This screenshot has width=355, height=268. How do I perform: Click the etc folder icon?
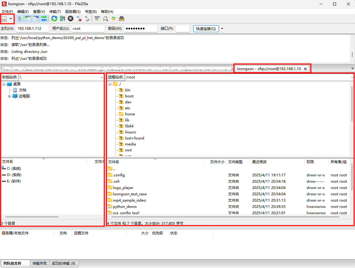pos(121,108)
